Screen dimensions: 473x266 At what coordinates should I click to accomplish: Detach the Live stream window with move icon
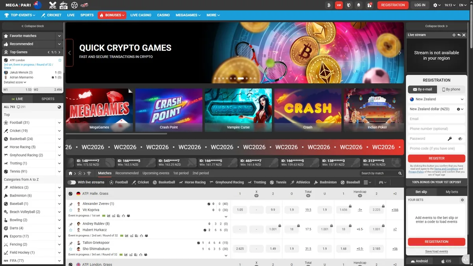[x=454, y=35]
